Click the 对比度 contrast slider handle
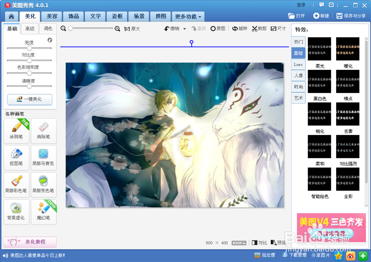 [x=29, y=60]
